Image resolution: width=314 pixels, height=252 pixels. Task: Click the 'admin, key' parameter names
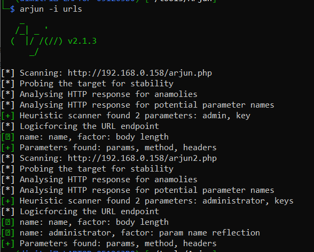coord(226,116)
